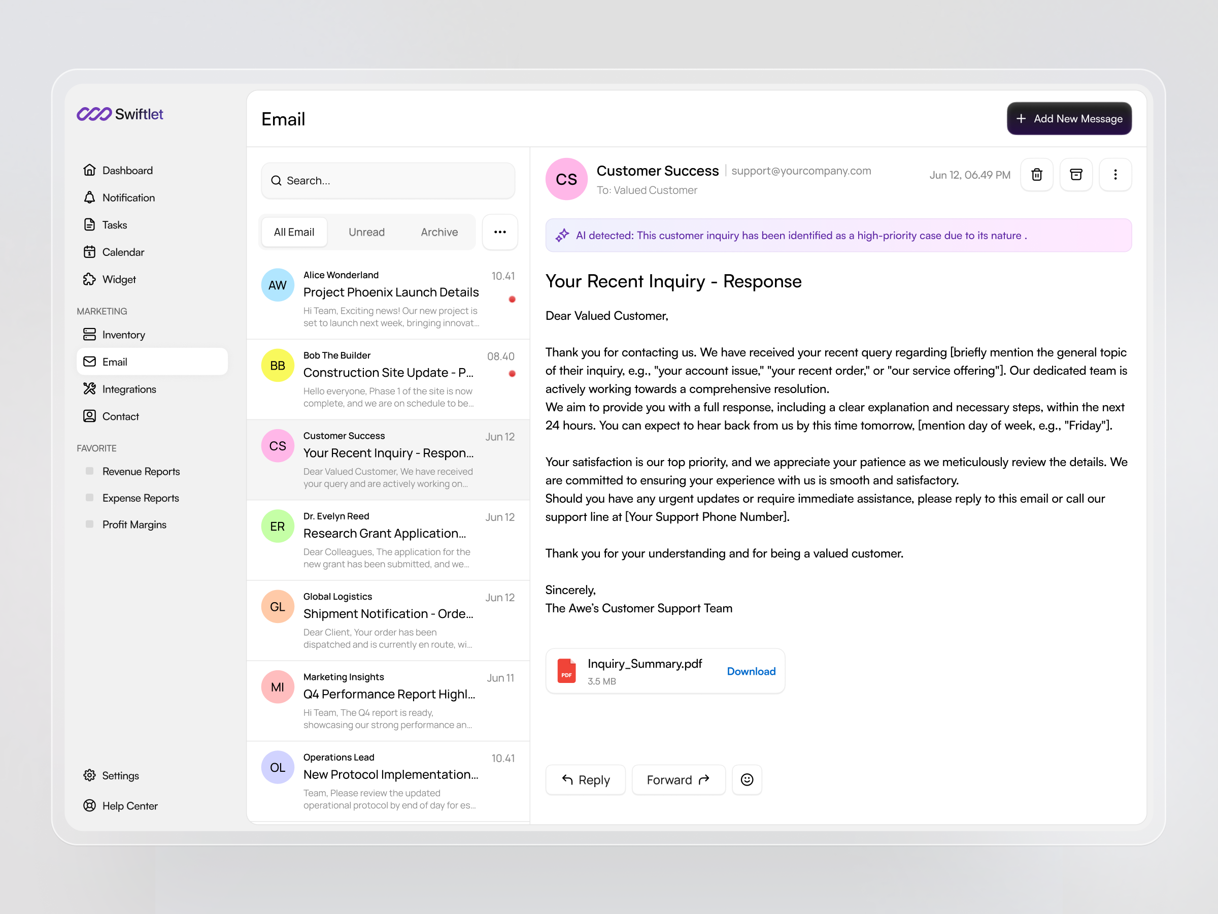Image resolution: width=1218 pixels, height=914 pixels.
Task: Download the Inquiry_Summary.pdf attachment
Action: pyautogui.click(x=751, y=671)
